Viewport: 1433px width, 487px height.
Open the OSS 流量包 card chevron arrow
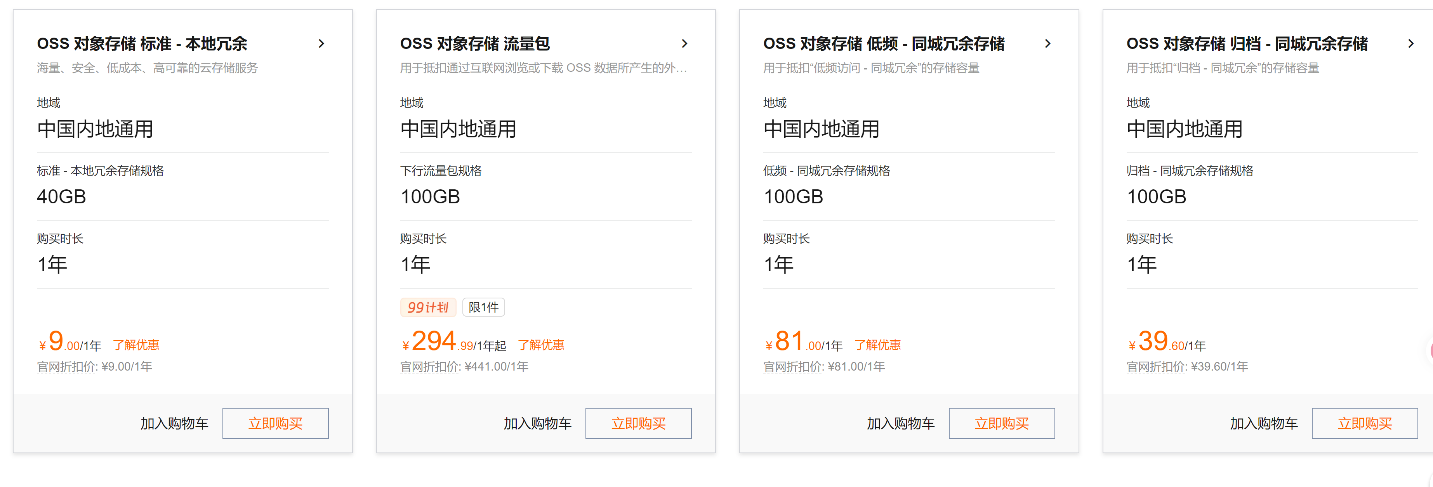coord(684,43)
